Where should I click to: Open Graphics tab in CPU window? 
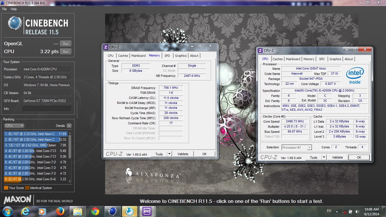pos(335,59)
